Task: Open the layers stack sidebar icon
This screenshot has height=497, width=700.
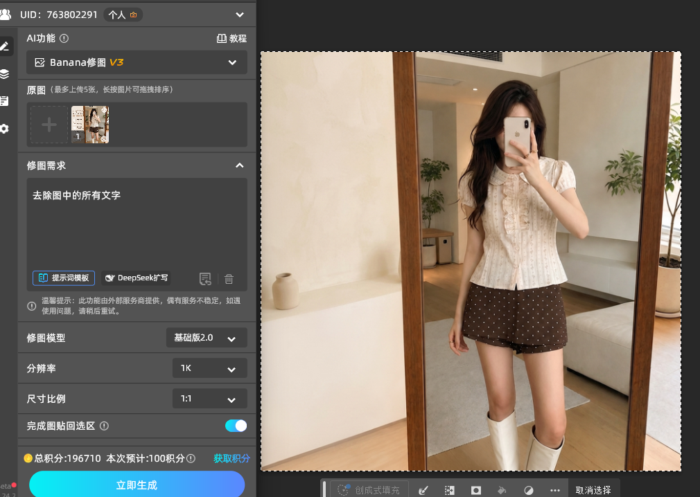Action: [4, 73]
